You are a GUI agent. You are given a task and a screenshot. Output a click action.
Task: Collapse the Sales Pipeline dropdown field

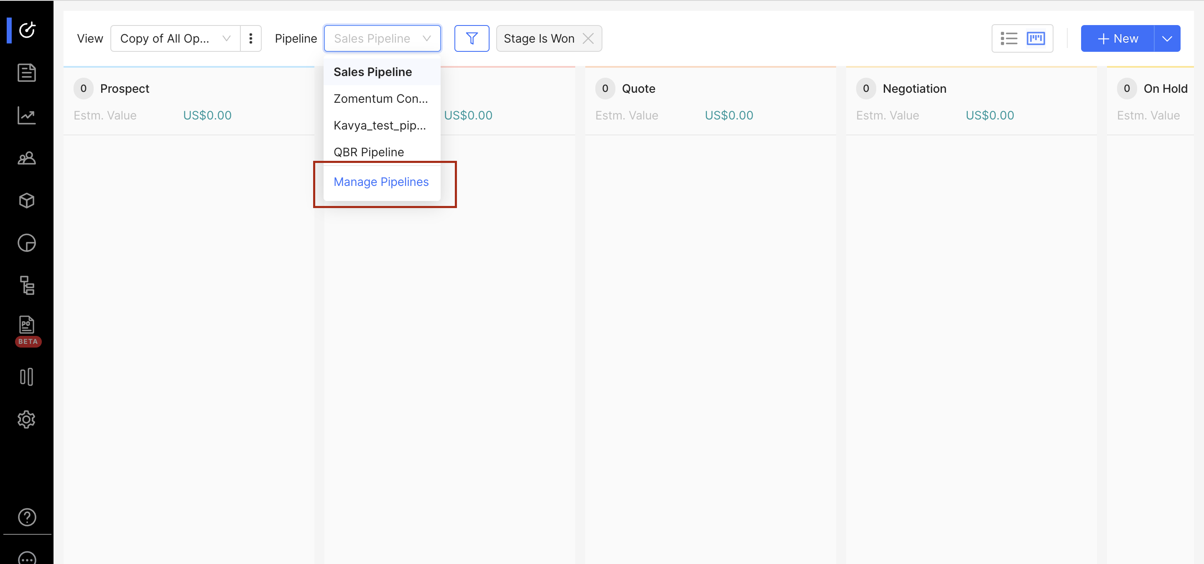[382, 38]
